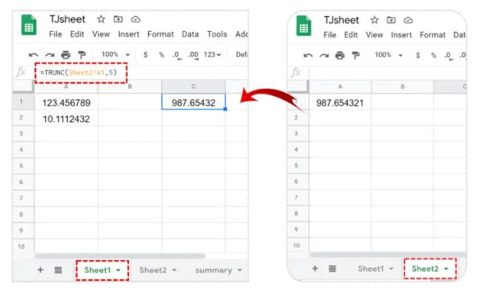
Task: Open Format menu in right window
Action: pyautogui.click(x=433, y=35)
